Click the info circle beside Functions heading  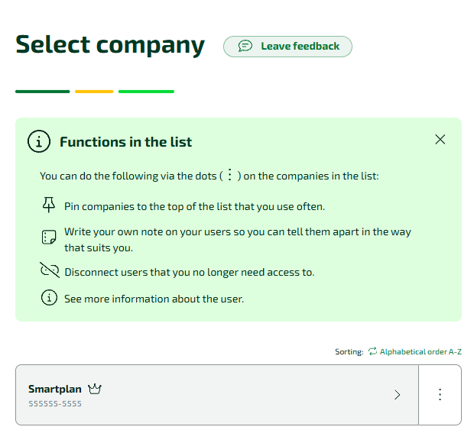pyautogui.click(x=38, y=141)
